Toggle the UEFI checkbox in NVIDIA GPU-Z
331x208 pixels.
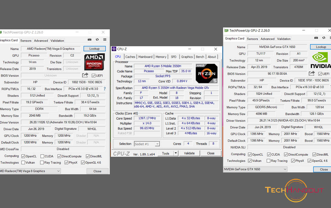click(320, 74)
